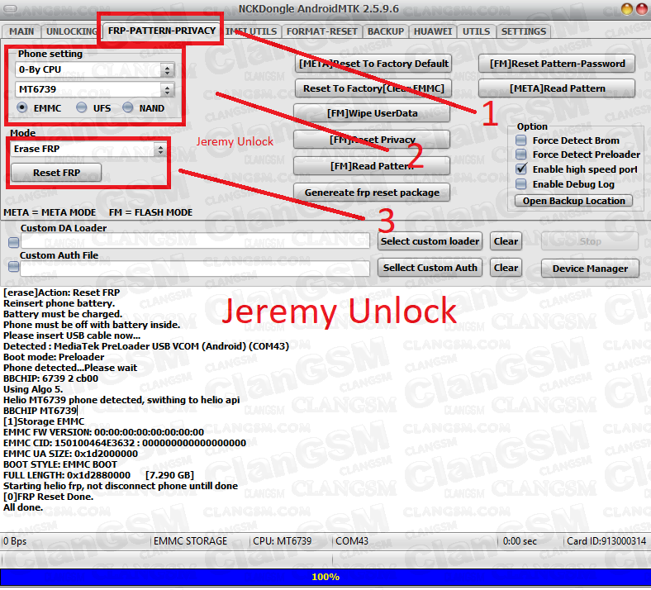Viewport: 651px width, 590px height.
Task: Clear the custom DA loader path
Action: [506, 241]
